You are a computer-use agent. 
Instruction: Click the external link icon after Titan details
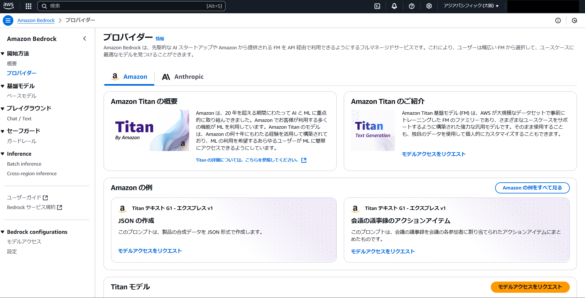pos(304,160)
